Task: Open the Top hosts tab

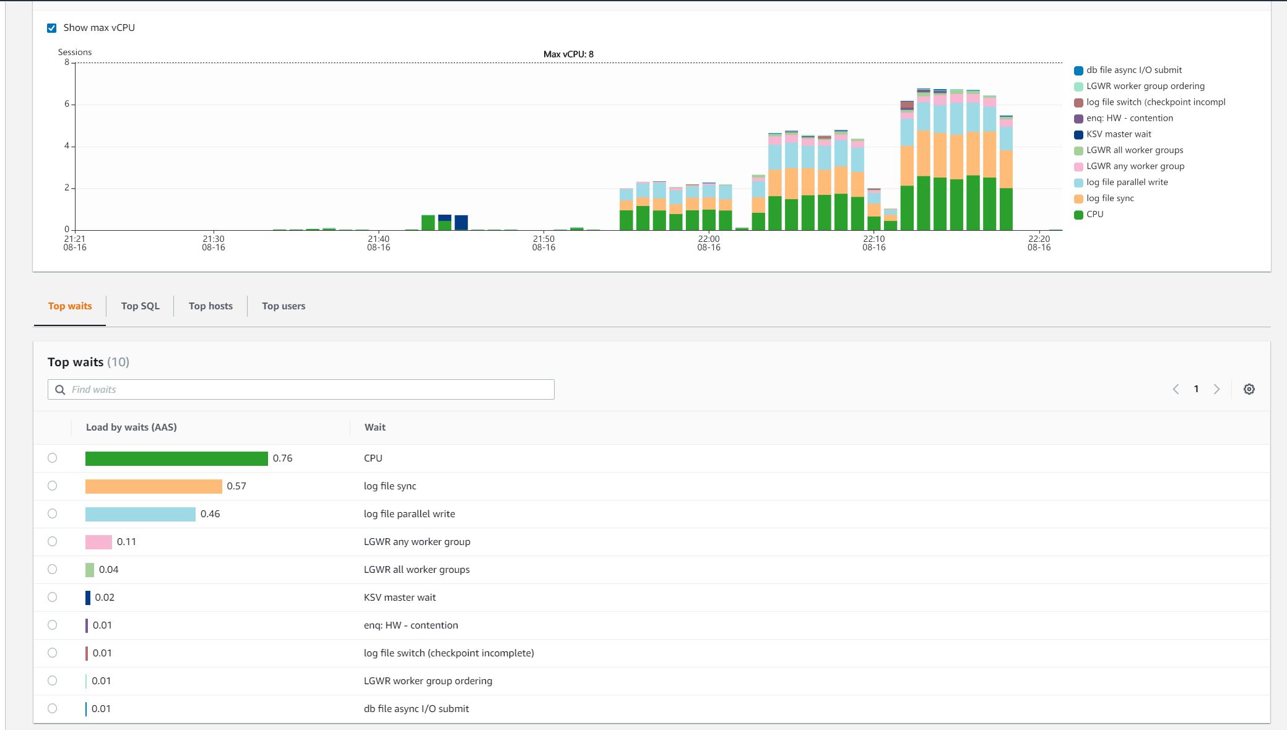Action: [210, 306]
